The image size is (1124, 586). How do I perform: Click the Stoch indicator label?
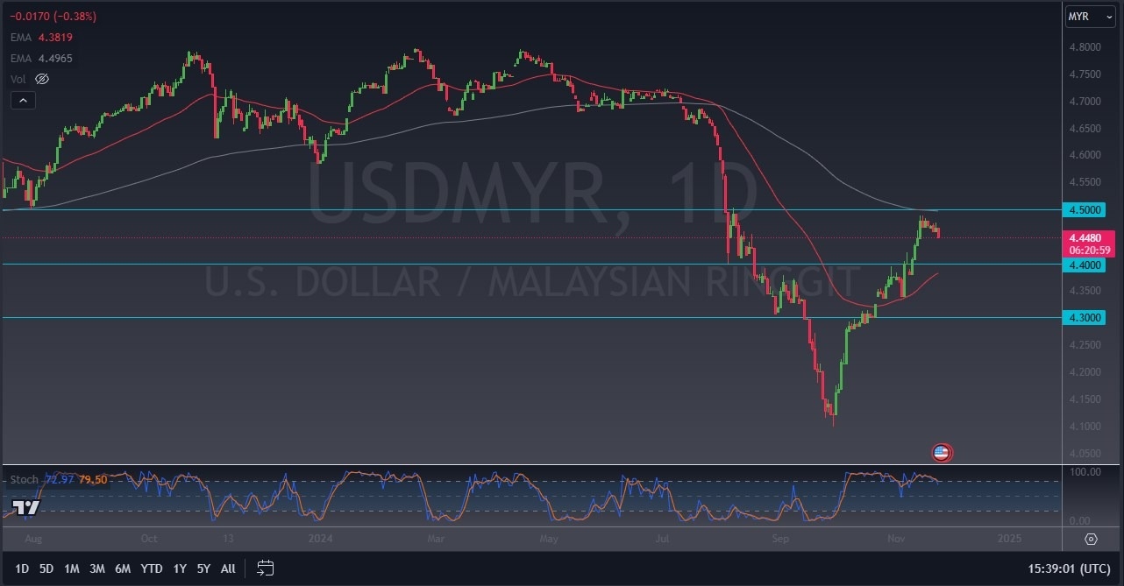point(25,479)
